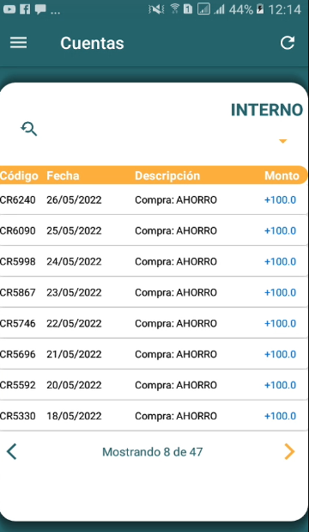Screen dimensions: 309x532
Task: Tap the refresh icon in header
Action: (x=288, y=43)
